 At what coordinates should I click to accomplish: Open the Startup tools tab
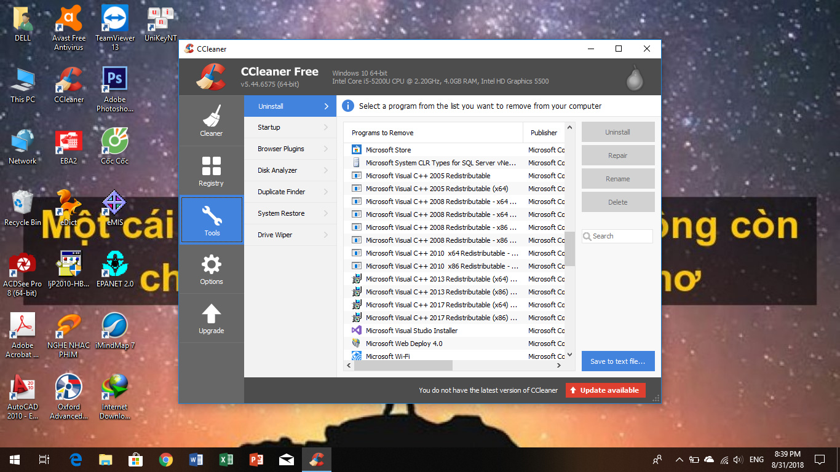click(290, 127)
